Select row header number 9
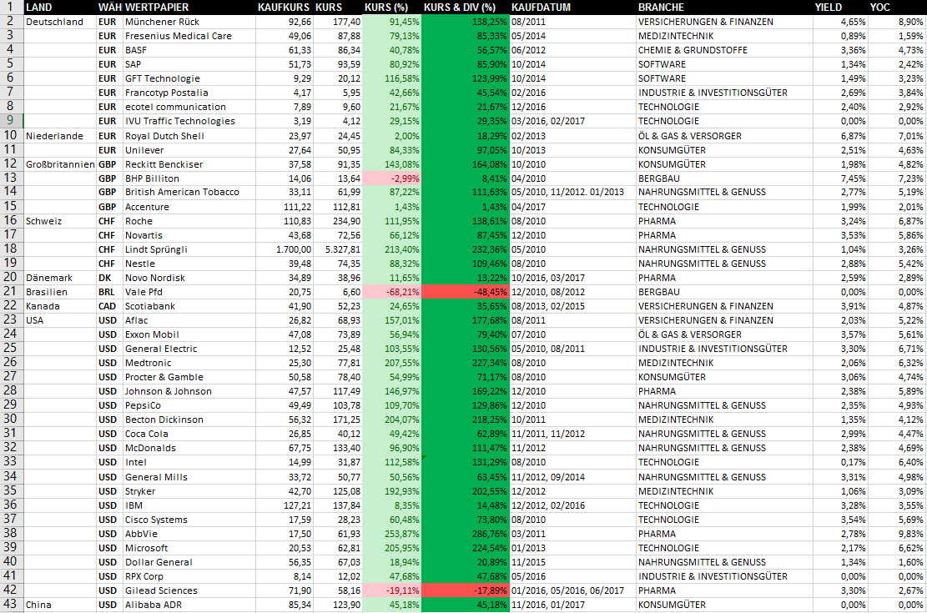The height and width of the screenshot is (613, 927). pyautogui.click(x=11, y=121)
